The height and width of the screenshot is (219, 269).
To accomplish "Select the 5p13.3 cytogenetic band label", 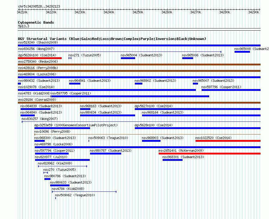I will [24, 26].
